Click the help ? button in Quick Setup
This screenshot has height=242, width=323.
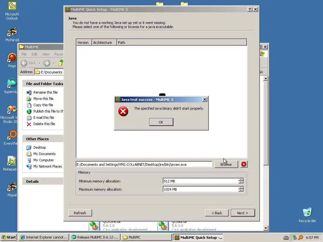click(250, 9)
